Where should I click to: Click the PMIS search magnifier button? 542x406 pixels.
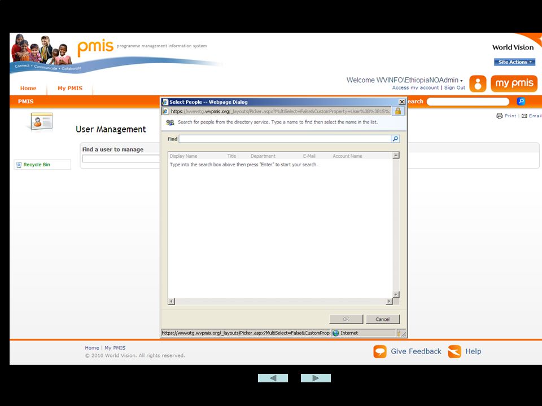tap(521, 101)
